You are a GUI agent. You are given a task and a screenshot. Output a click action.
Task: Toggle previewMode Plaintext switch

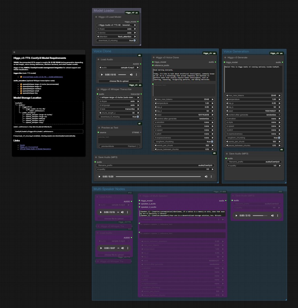(x=119, y=146)
